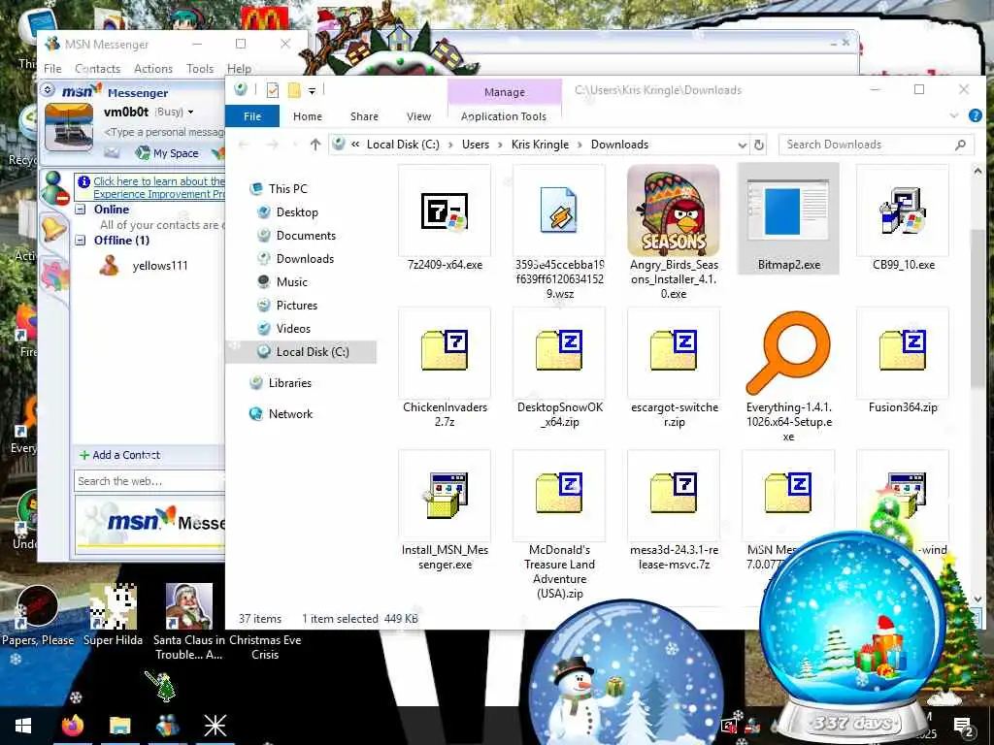The image size is (994, 745).
Task: Click Local Disk (C:) breadcrumb segment
Action: pyautogui.click(x=403, y=145)
